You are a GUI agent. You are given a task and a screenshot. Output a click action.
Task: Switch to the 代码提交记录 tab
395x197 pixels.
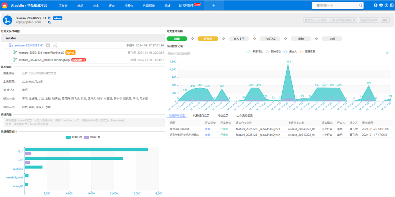[201, 116]
